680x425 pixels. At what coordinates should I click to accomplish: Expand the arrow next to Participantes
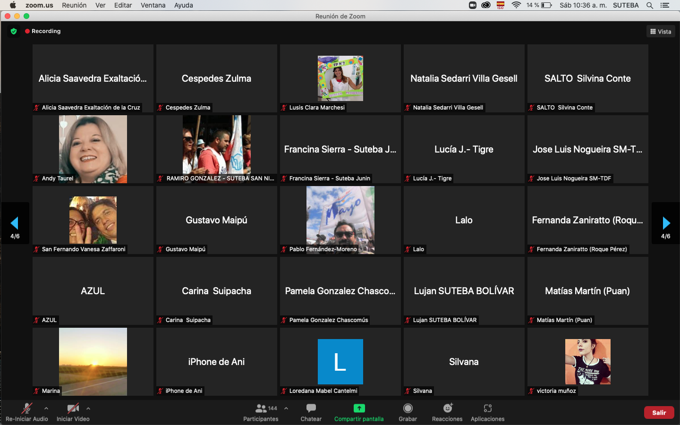286,408
